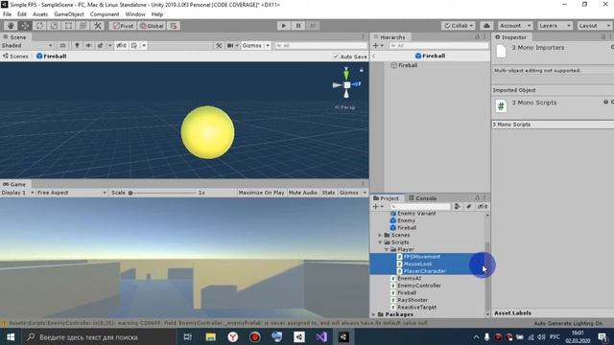Toggle Global handle rotation
This screenshot has width=614, height=345.
[152, 26]
